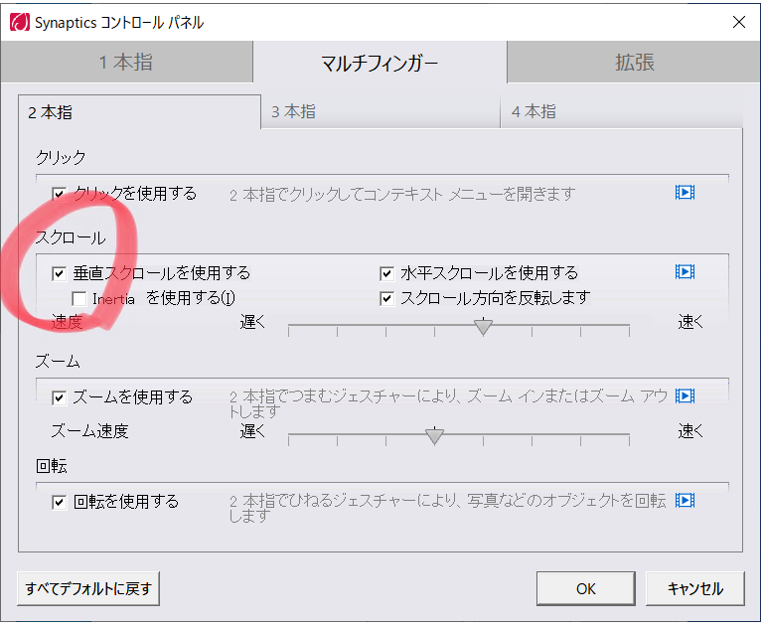Toggle スクロール方向を反転します checkbox
The width and height of the screenshot is (765, 628).
(387, 298)
